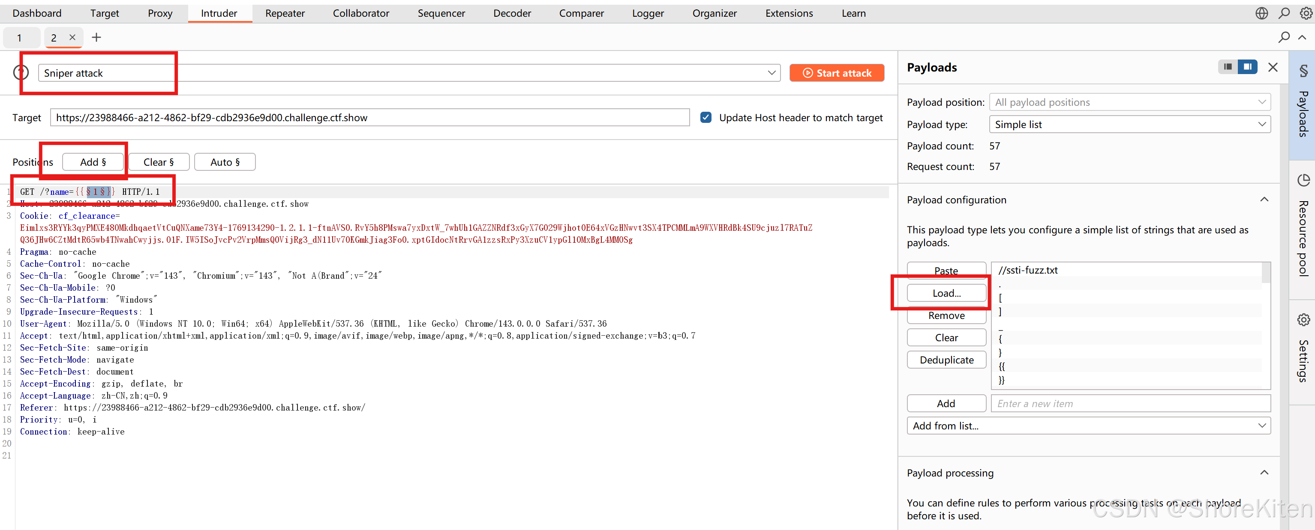Open the Decoder tab
The height and width of the screenshot is (530, 1315).
click(511, 13)
